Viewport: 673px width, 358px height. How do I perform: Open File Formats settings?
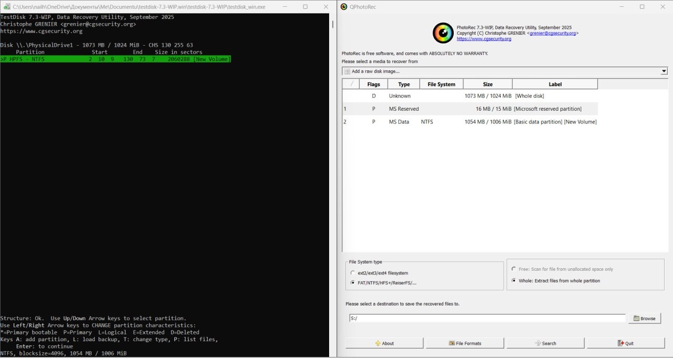[x=465, y=343]
